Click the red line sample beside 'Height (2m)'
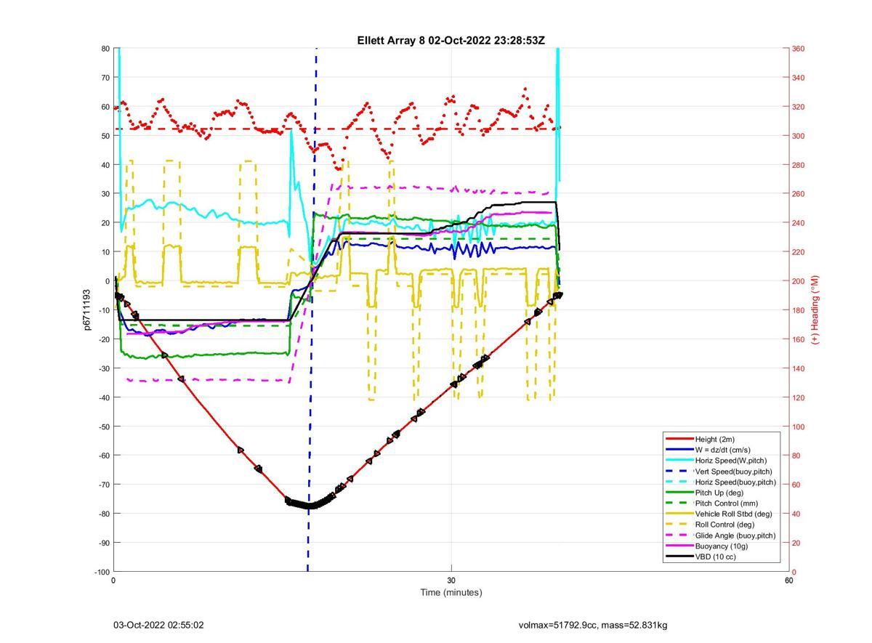This screenshot has width=872, height=643. (x=679, y=439)
